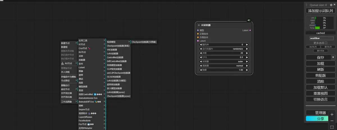This screenshot has height=130, width=337.
Task: Click the 加载 button
Action: tap(320, 63)
